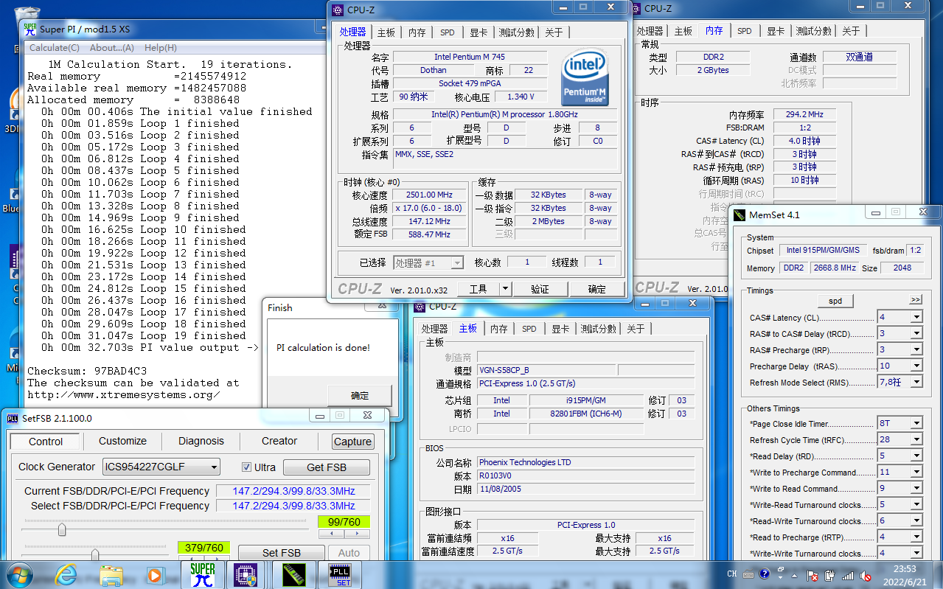Viewport: 943px width, 589px height.
Task: Switch to Super PI via taskbar icon
Action: pos(202,575)
